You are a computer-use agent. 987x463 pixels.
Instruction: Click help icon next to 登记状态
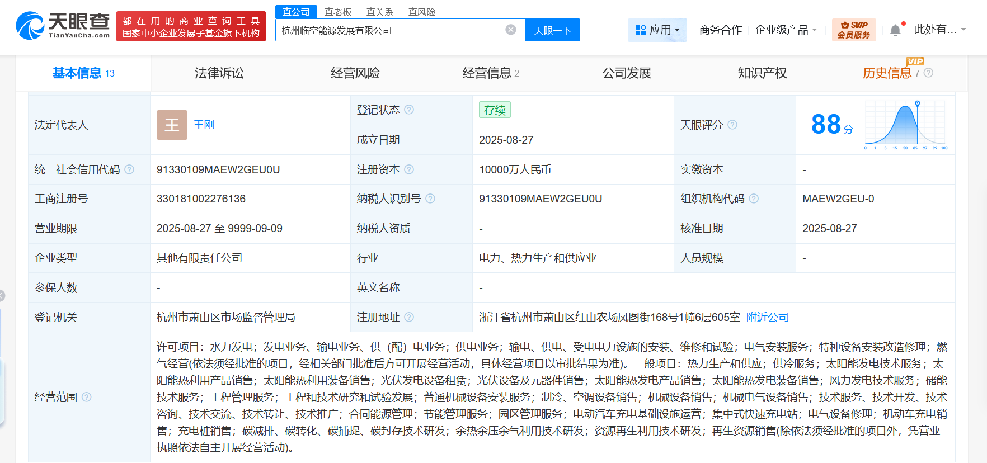pos(409,110)
